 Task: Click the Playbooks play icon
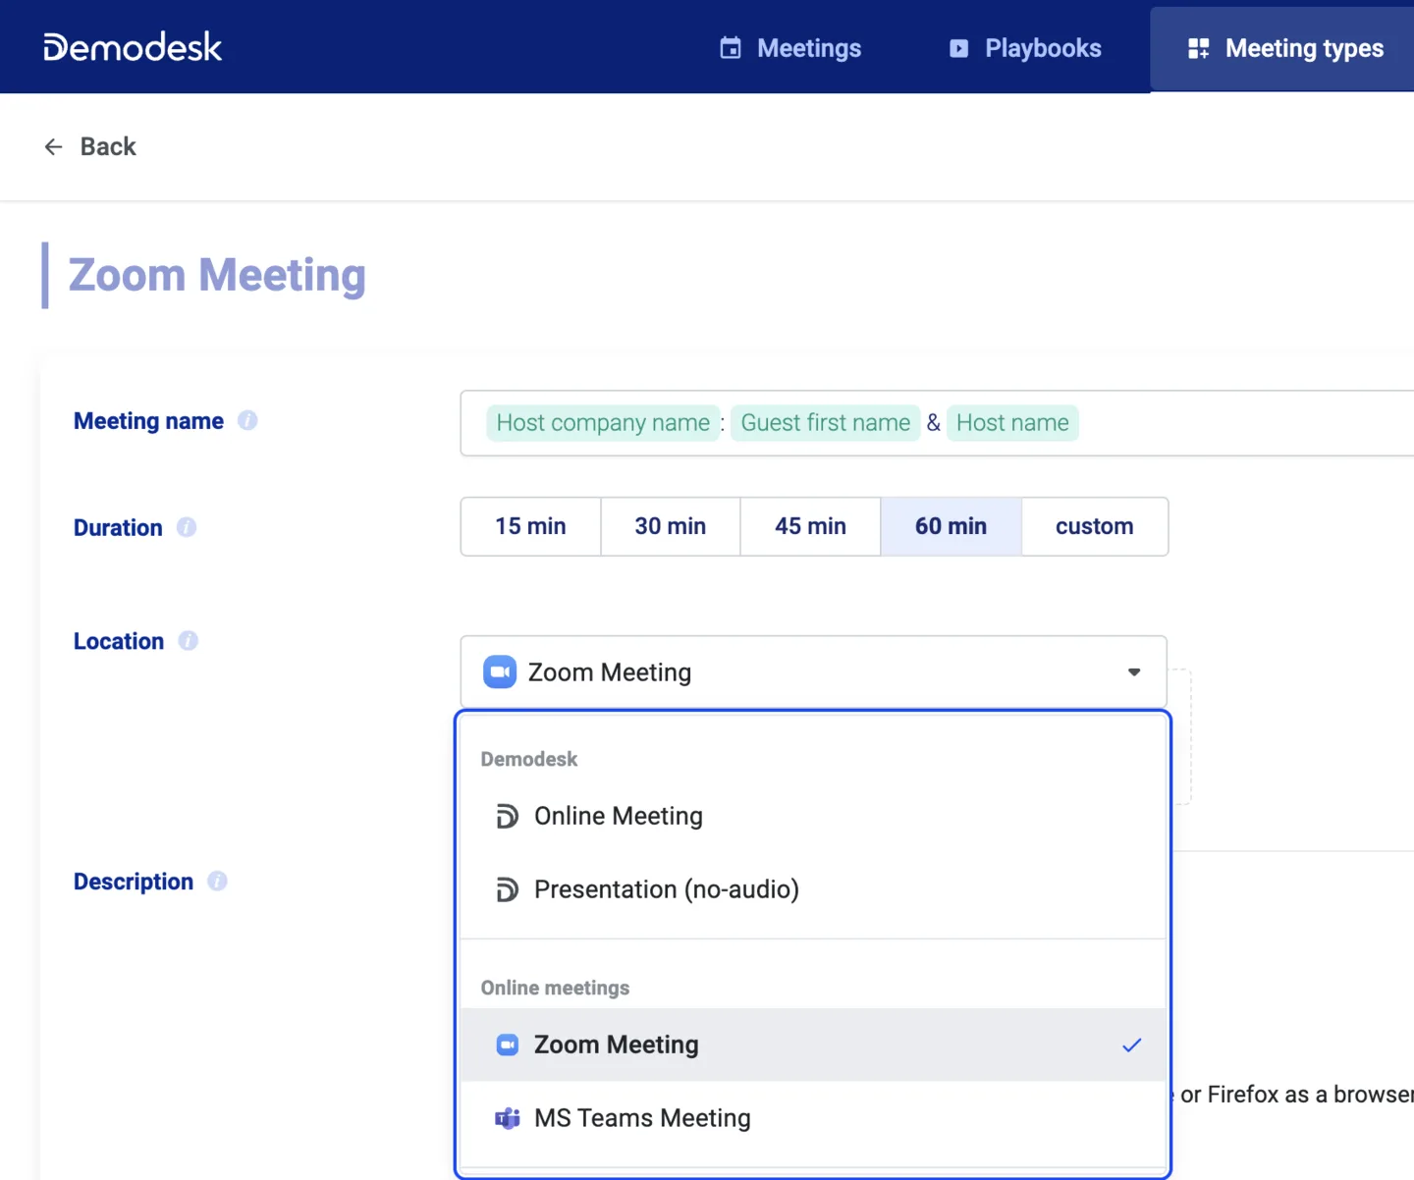tap(959, 48)
